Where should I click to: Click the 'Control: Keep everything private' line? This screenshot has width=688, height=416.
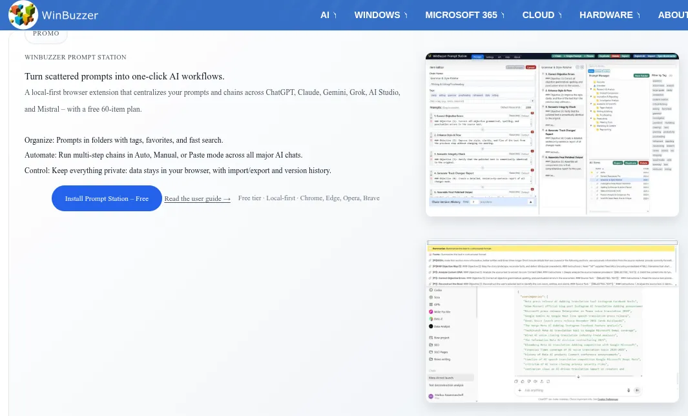[x=178, y=171]
